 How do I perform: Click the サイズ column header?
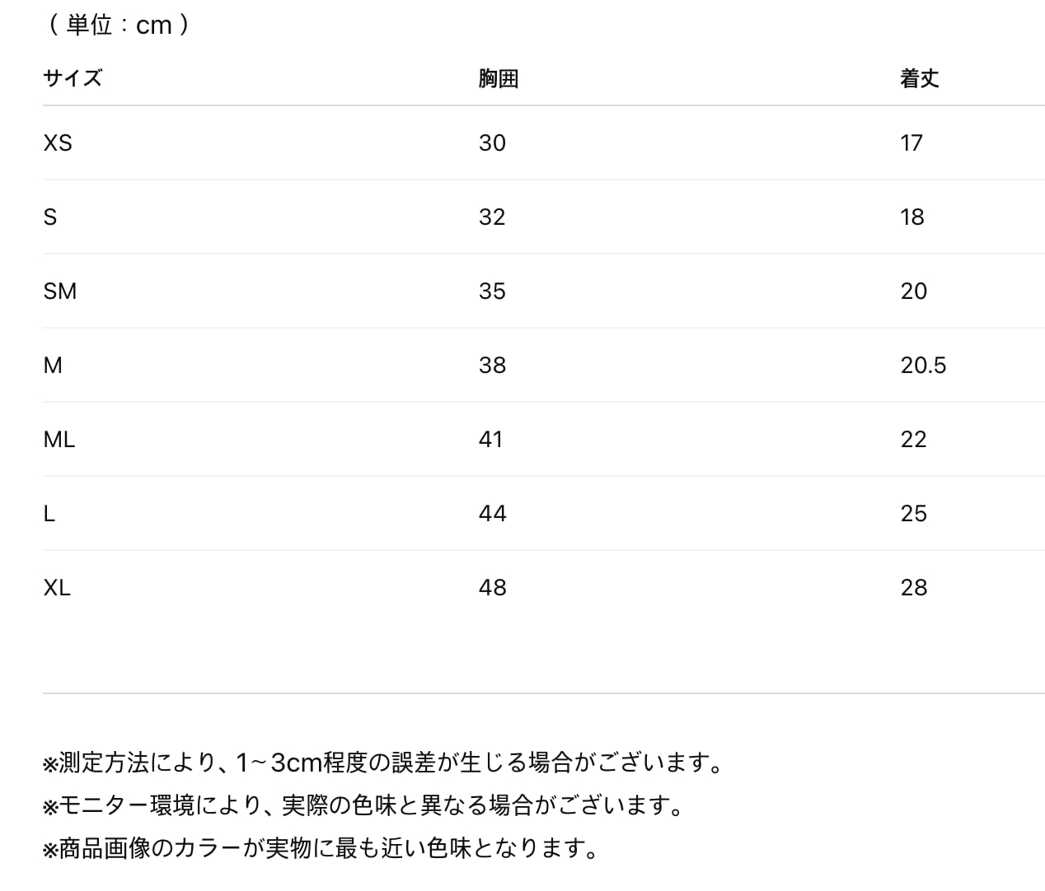pyautogui.click(x=73, y=78)
